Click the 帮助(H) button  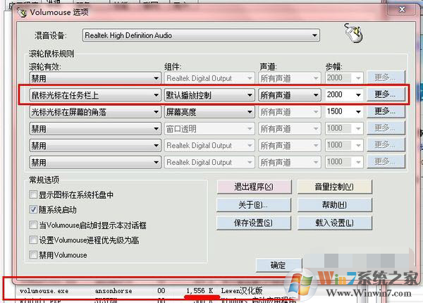point(334,205)
